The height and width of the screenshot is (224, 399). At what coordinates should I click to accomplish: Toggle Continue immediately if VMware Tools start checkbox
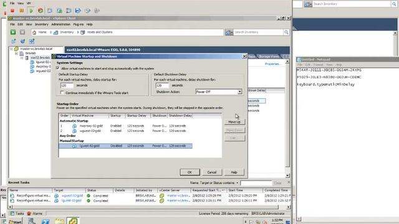(62, 93)
